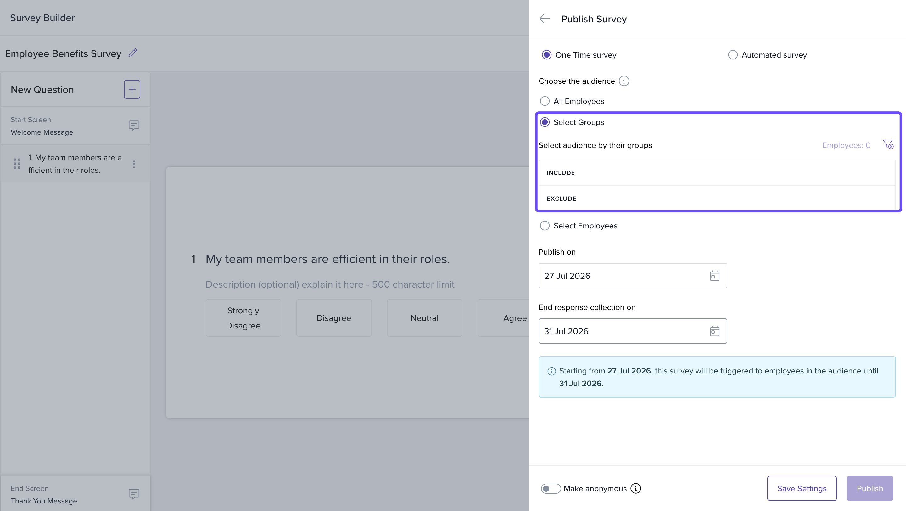Click the back arrow beside Publish Survey
Screen dimensions: 906x511
545,19
